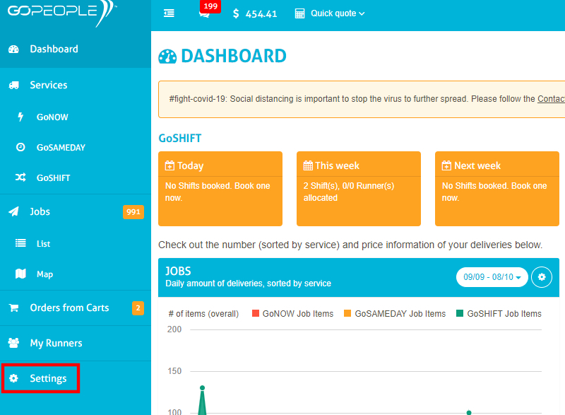Viewport: 565px width, 415px height.
Task: Click the Services truck icon
Action: [13, 85]
